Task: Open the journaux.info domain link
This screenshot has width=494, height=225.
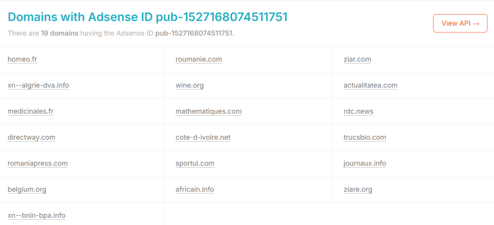Action: pos(365,164)
